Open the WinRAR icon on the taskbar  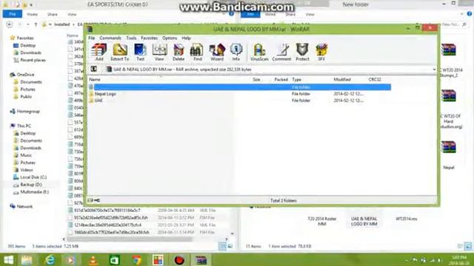click(201, 259)
